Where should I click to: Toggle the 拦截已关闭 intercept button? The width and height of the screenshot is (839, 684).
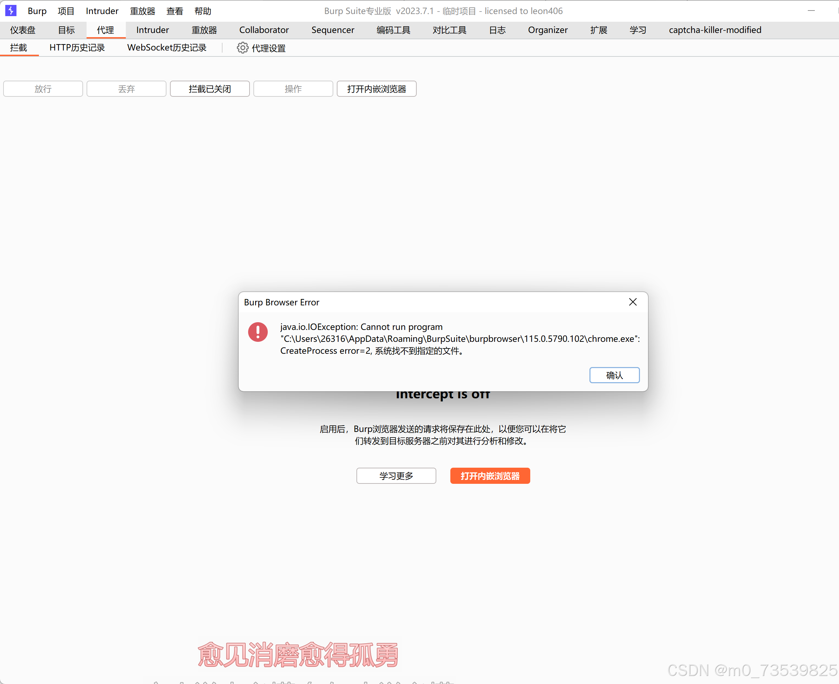tap(210, 89)
